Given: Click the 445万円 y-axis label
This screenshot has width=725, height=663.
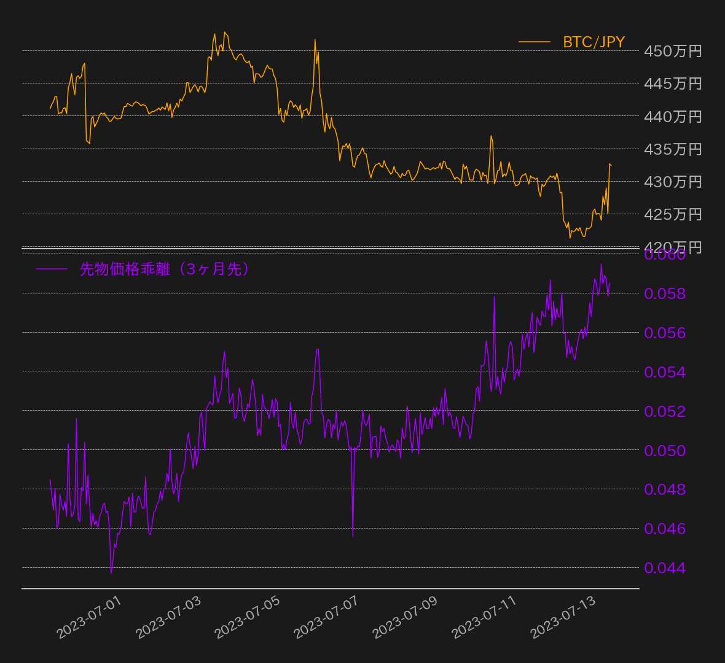Looking at the screenshot, I should click(x=673, y=83).
